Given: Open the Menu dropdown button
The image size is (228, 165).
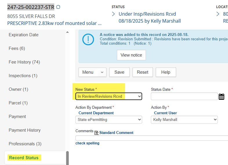Looking at the screenshot, I should pyautogui.click(x=92, y=72).
